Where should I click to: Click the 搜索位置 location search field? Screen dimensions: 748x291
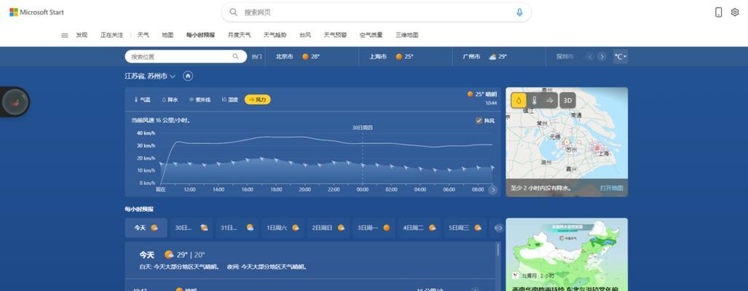click(186, 57)
